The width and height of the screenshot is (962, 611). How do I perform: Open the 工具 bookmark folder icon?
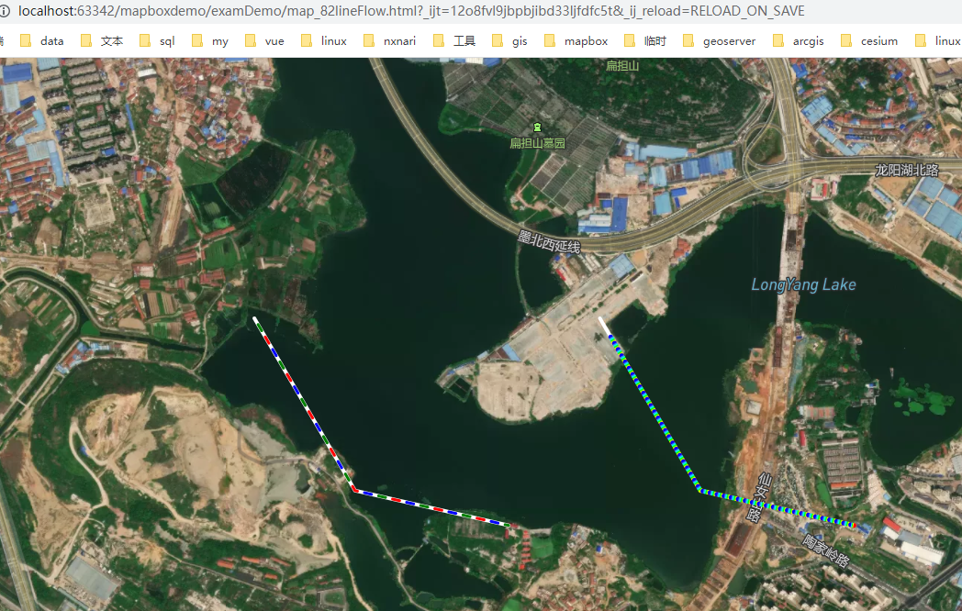click(440, 40)
